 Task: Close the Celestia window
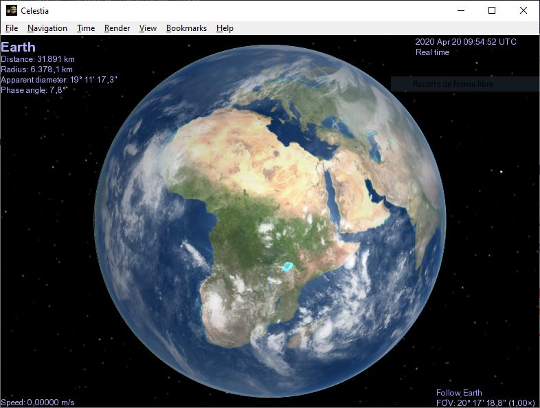[524, 10]
